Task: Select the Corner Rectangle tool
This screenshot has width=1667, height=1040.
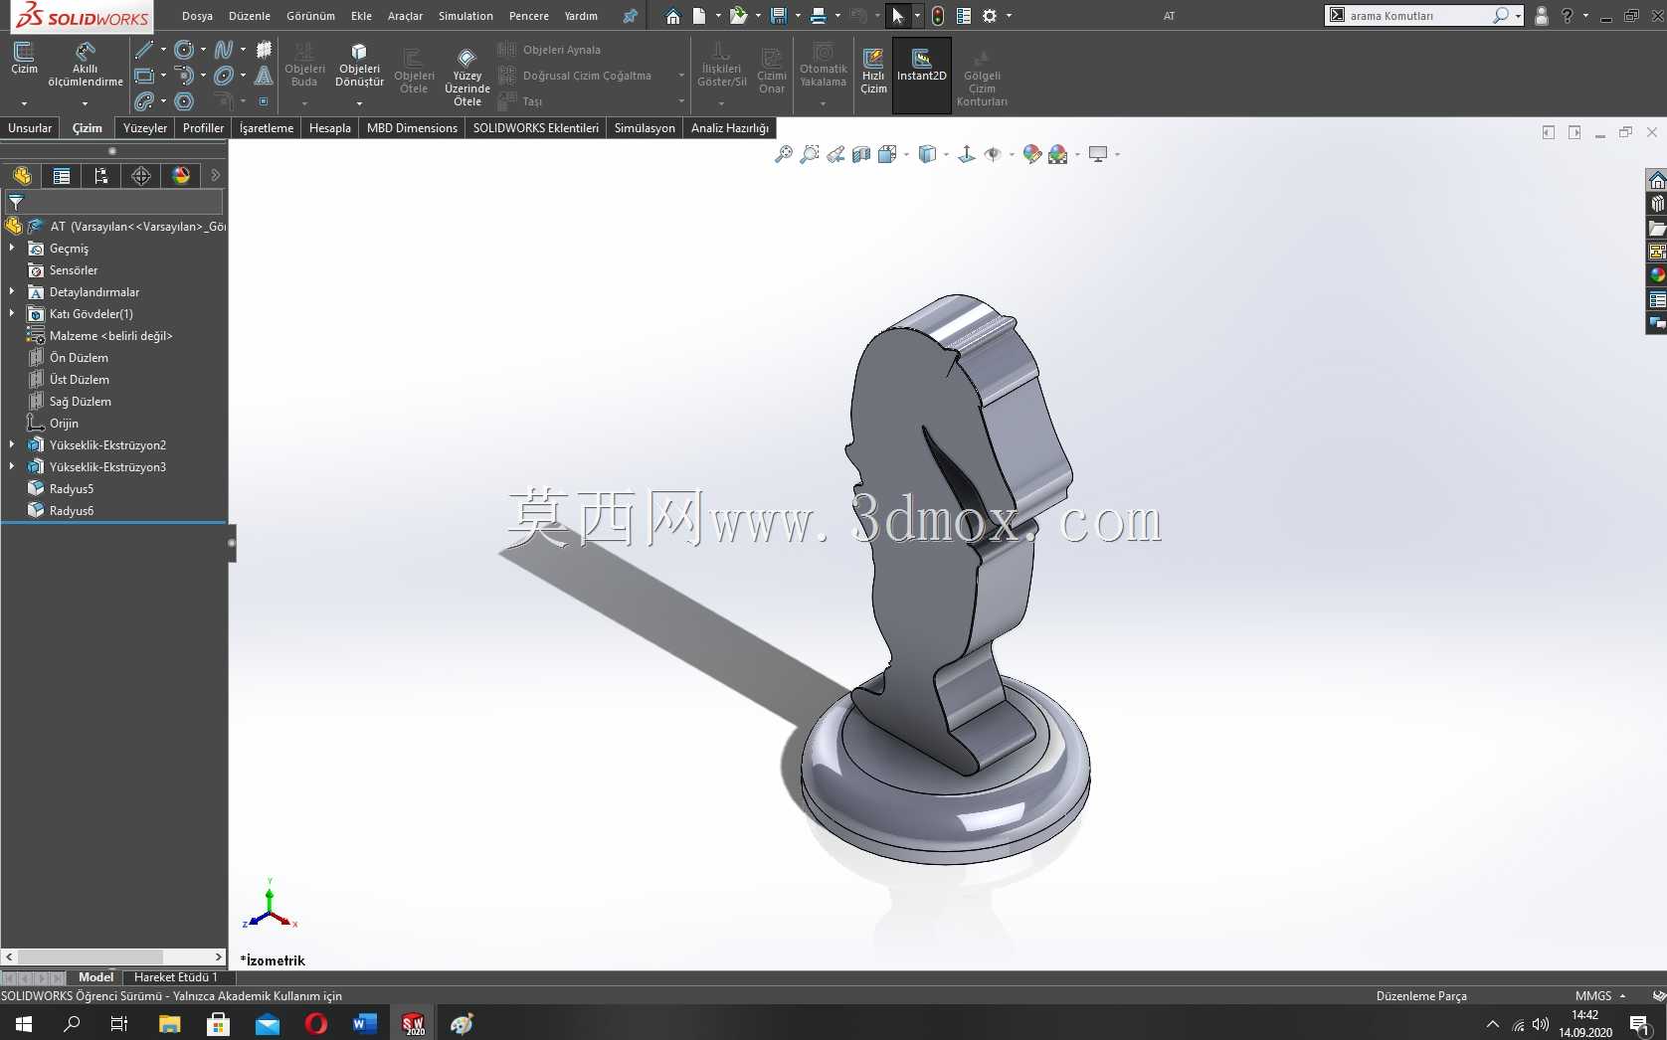Action: tap(144, 76)
